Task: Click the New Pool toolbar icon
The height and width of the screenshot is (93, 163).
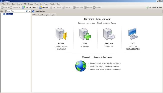Action: pos(40,7)
